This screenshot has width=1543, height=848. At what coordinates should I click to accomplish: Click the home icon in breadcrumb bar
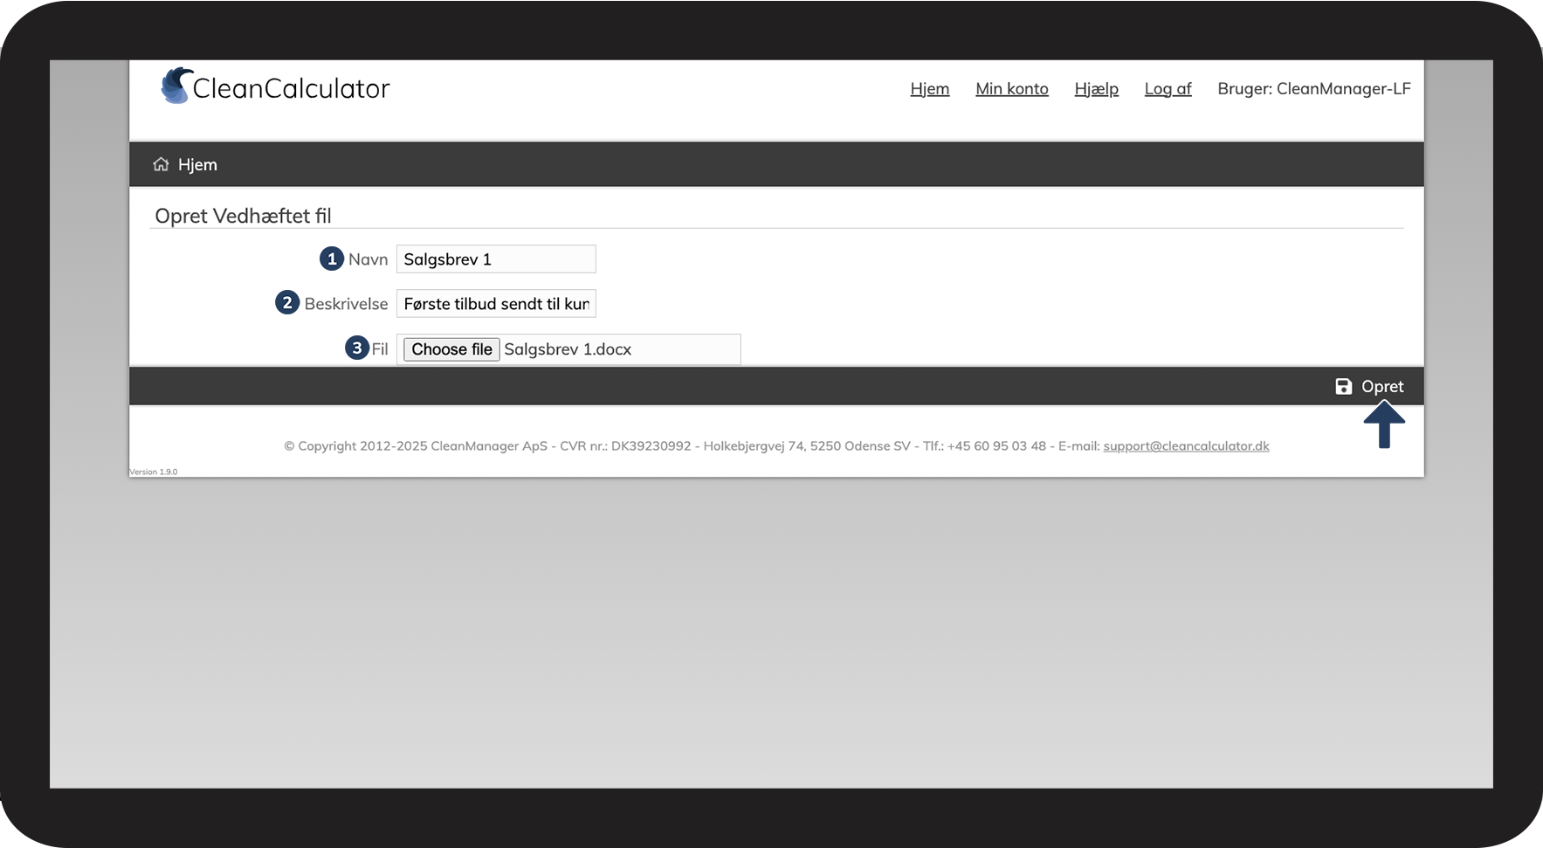coord(161,164)
